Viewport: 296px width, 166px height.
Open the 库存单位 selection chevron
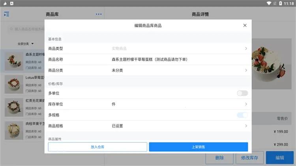point(246,104)
